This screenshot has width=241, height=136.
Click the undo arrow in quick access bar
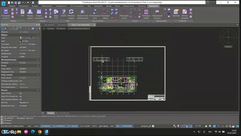(23, 3)
